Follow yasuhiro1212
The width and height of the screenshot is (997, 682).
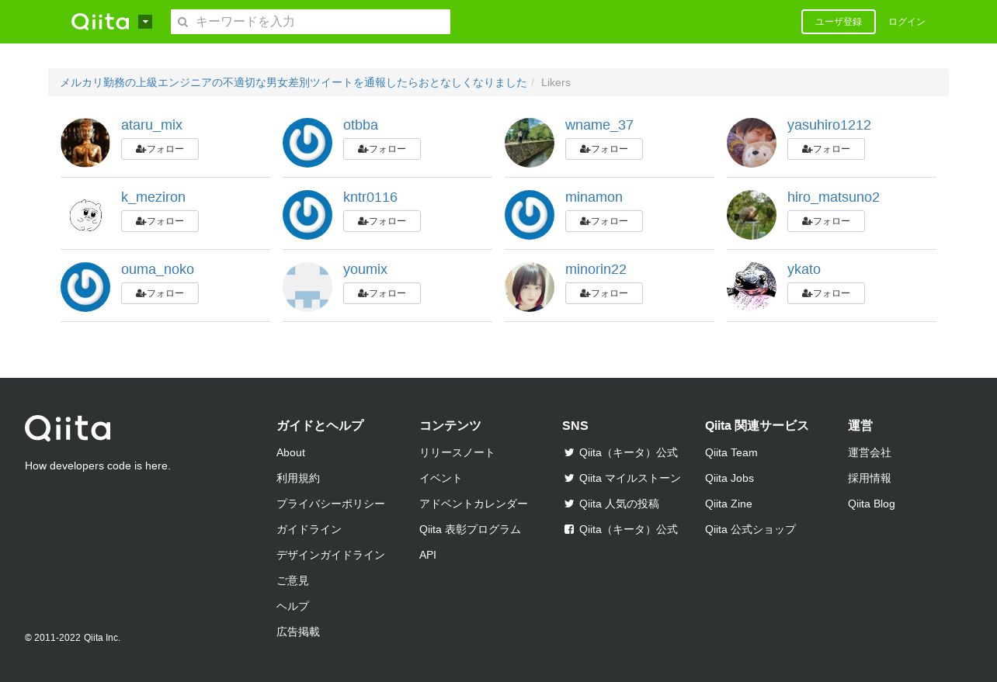click(x=826, y=149)
